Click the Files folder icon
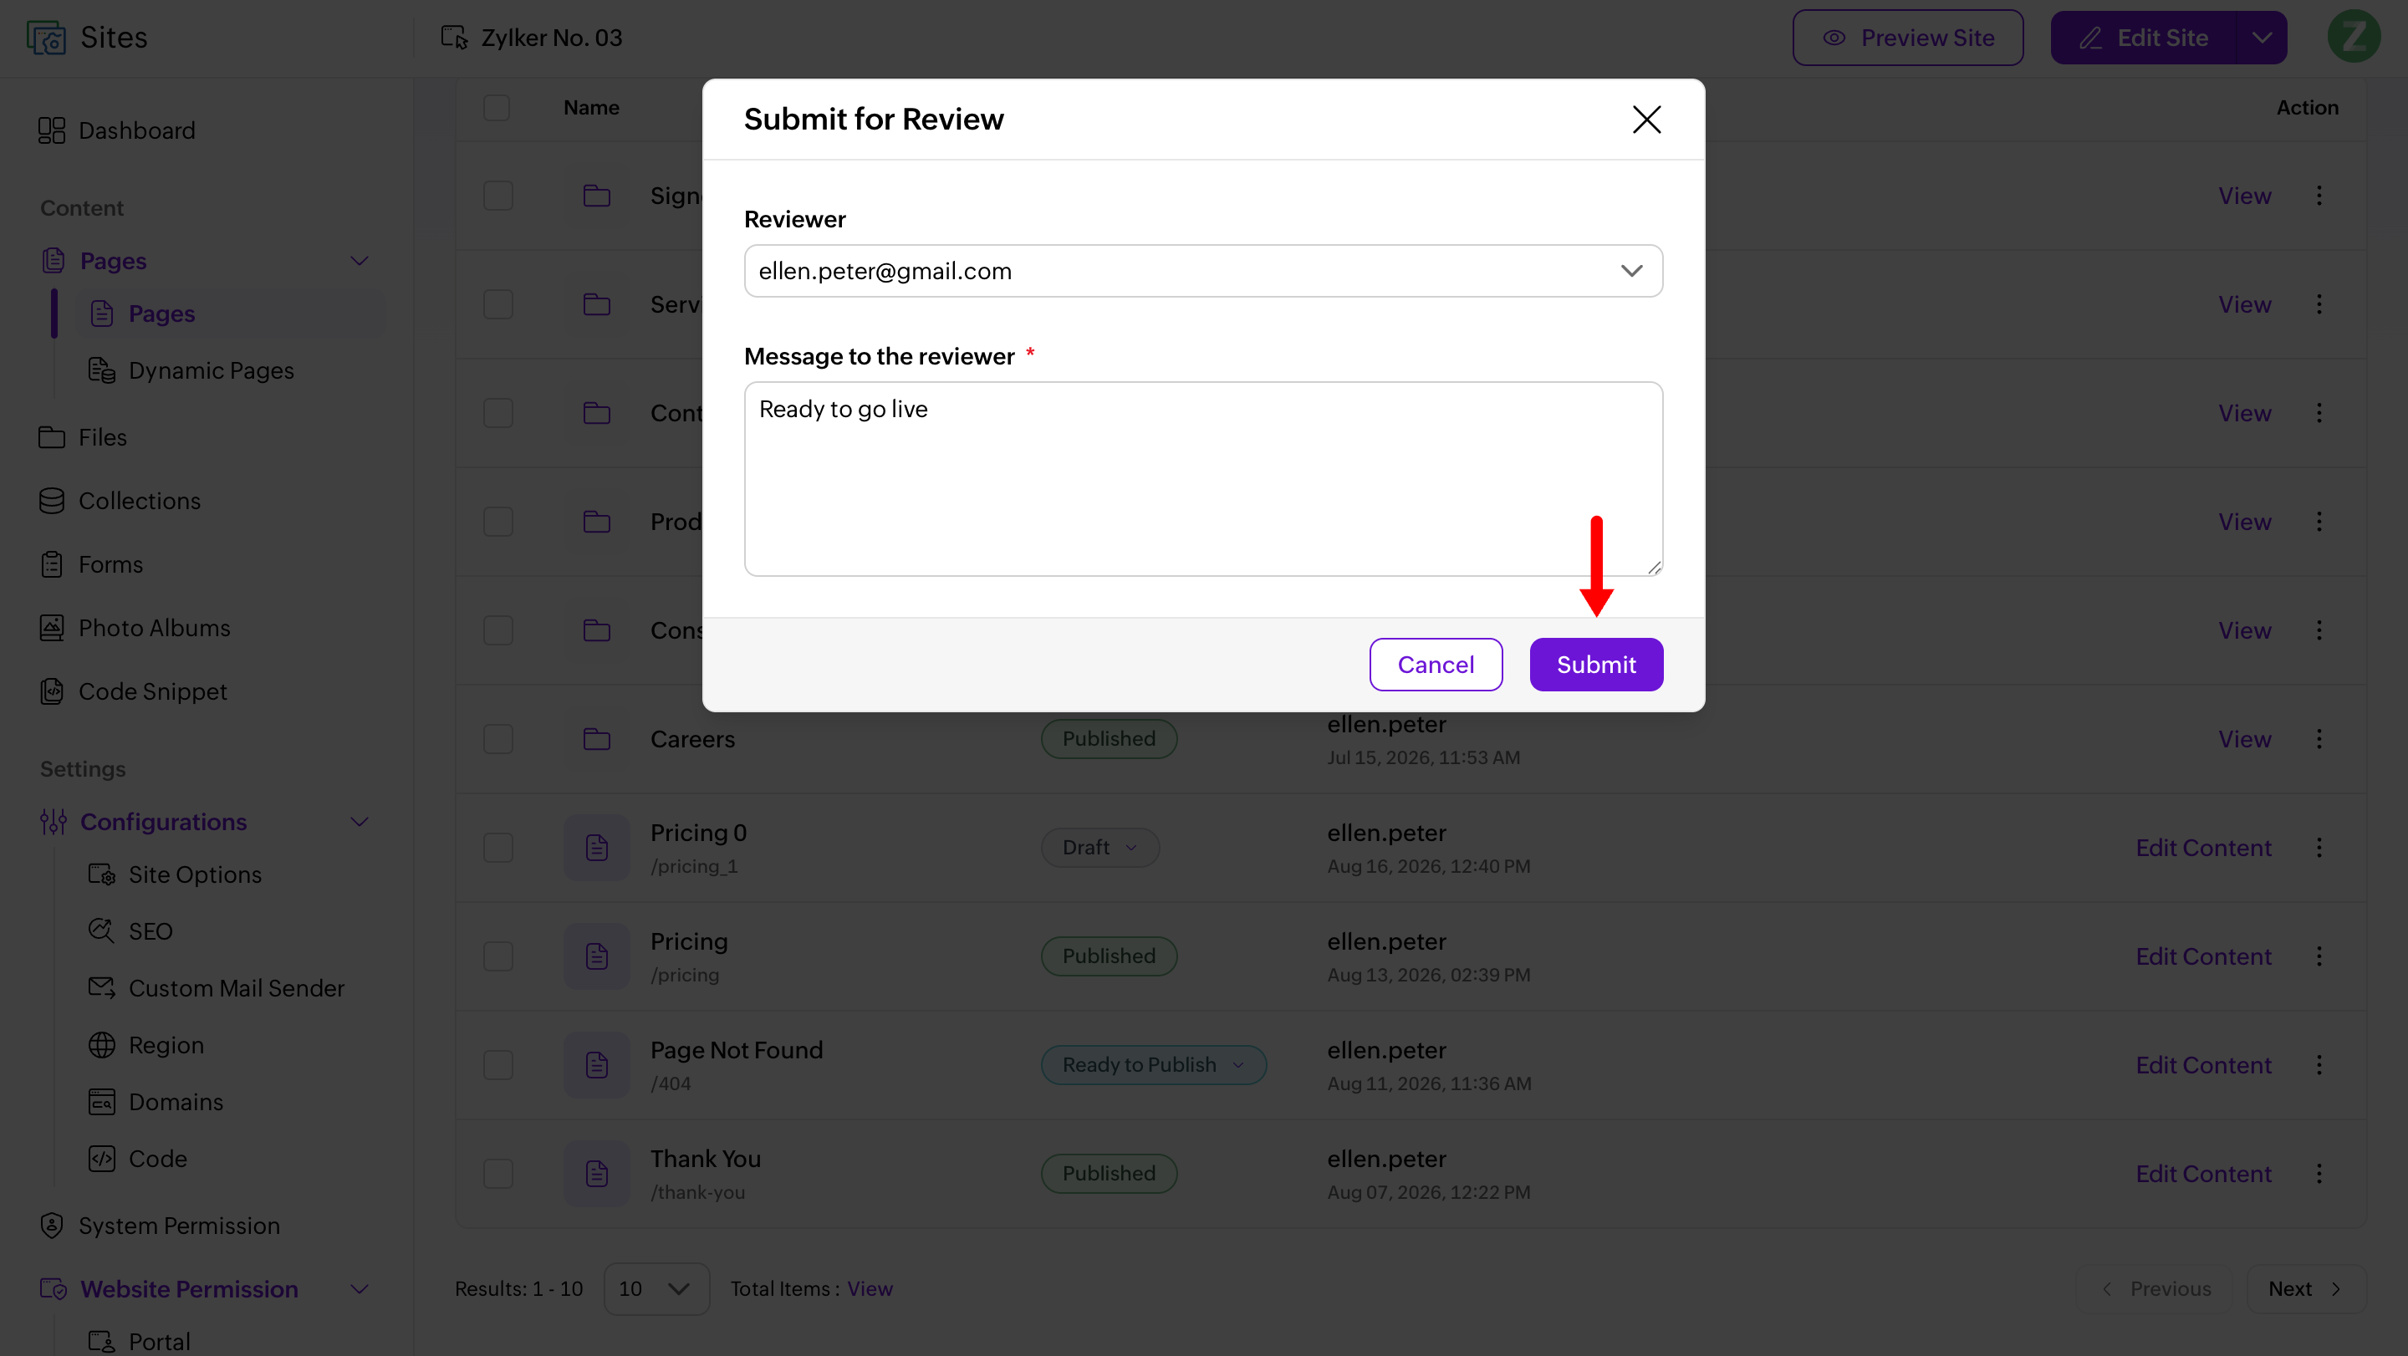This screenshot has width=2408, height=1356. pos(53,437)
